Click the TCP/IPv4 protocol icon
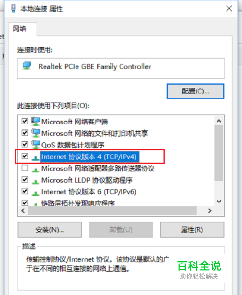The image size is (242, 295). (x=35, y=157)
